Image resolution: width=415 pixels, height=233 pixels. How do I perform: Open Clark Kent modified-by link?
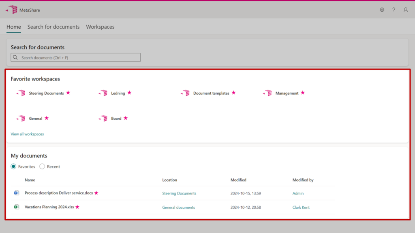click(301, 207)
